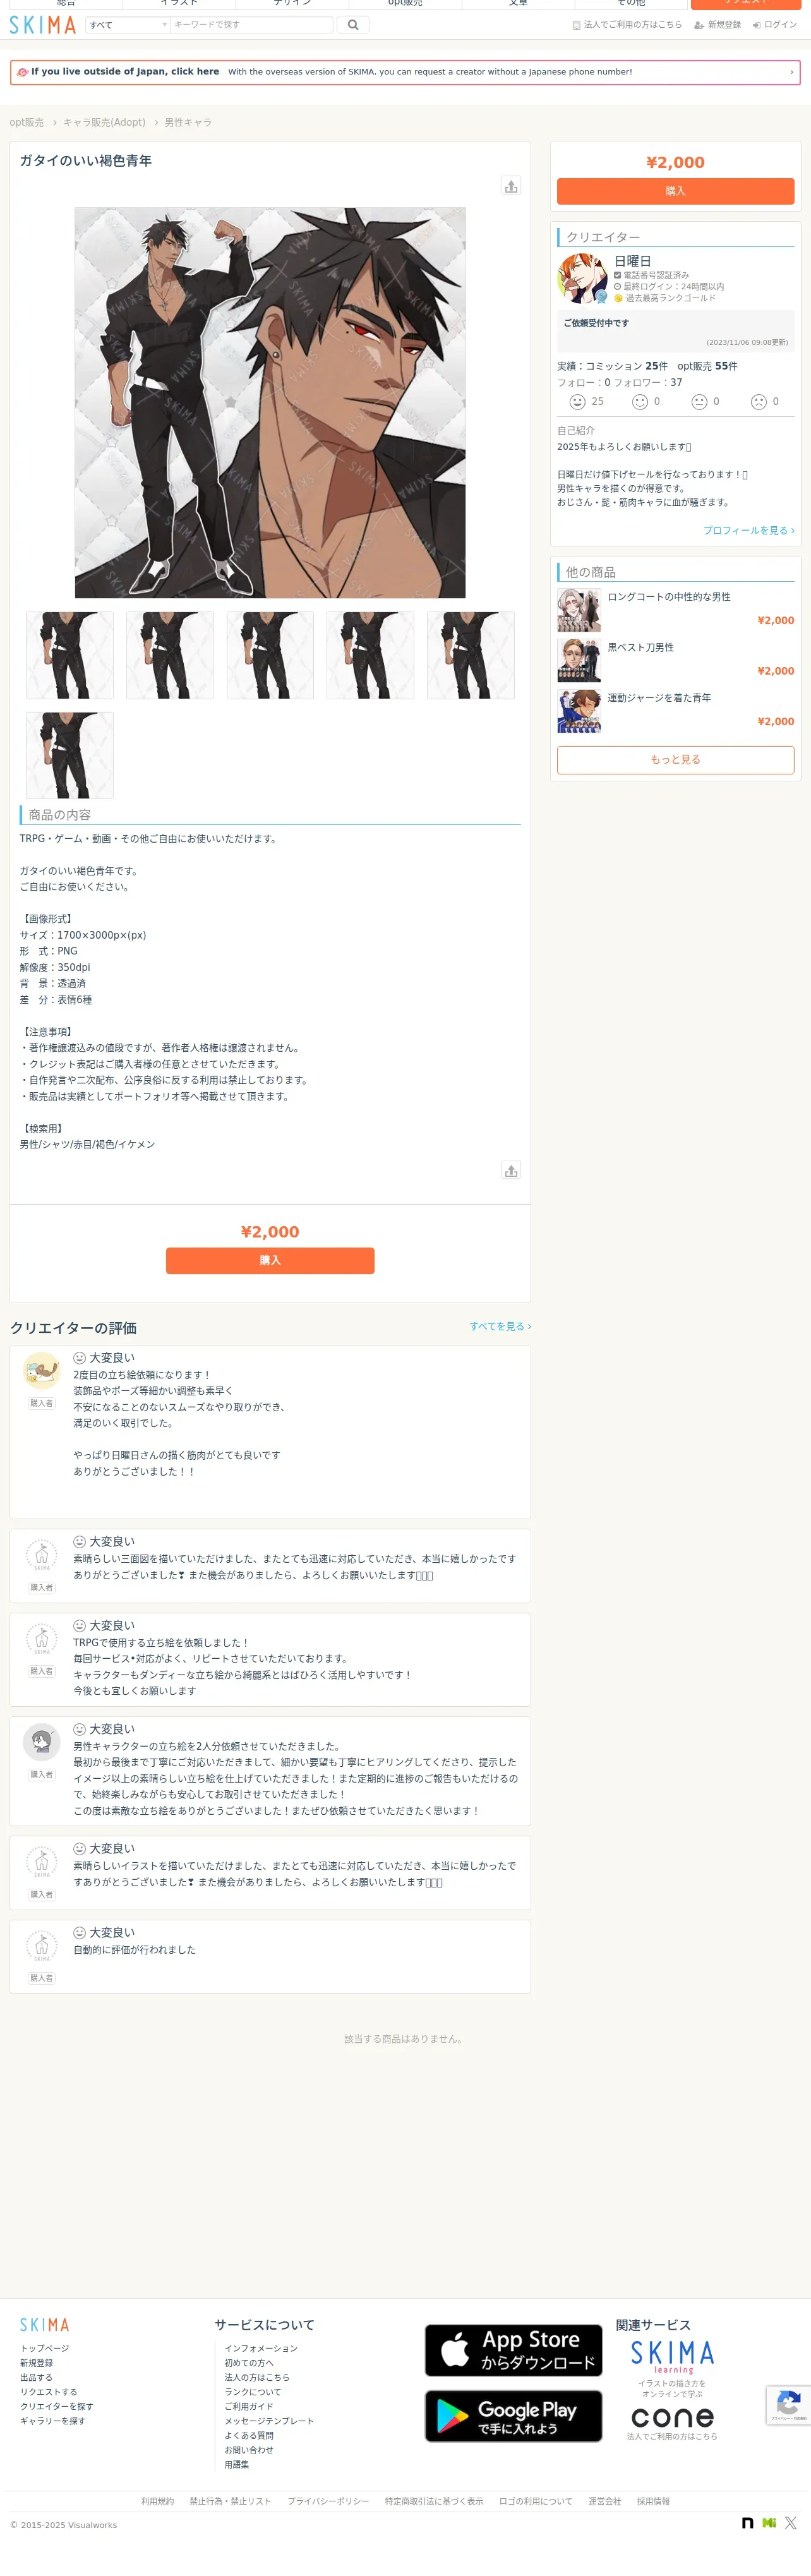Click the search magnifier button
Image resolution: width=811 pixels, height=2576 pixels.
[x=353, y=24]
